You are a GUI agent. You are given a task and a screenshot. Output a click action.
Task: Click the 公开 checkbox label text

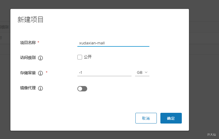pyautogui.click(x=88, y=57)
